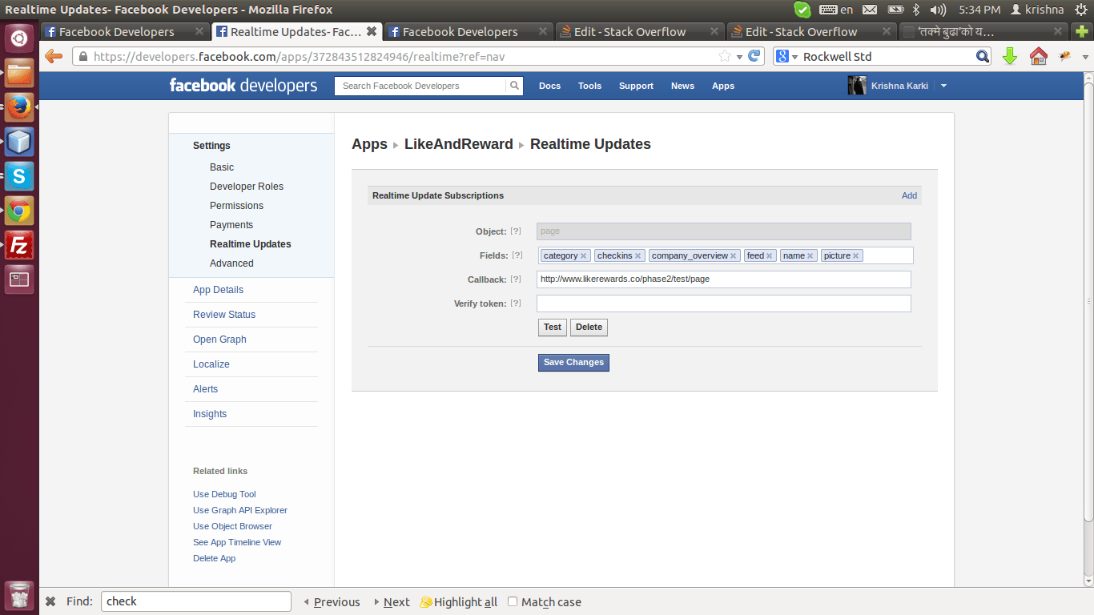1094x615 pixels.
Task: Show help for the Callback field
Action: pos(516,279)
